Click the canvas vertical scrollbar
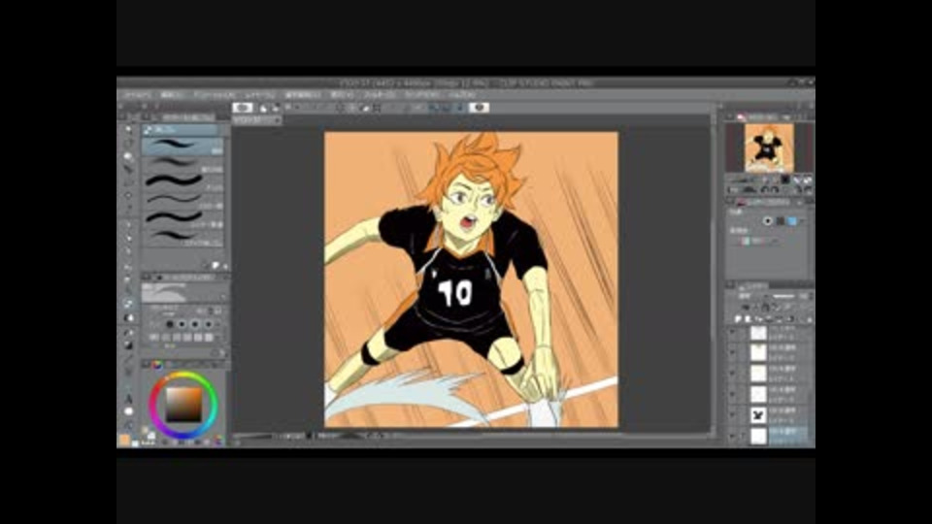 (712, 275)
